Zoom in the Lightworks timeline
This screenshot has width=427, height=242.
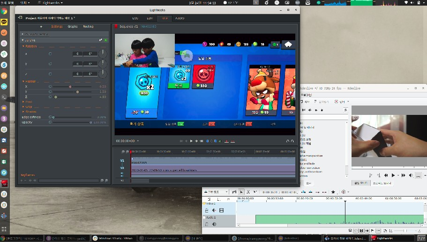coord(127,151)
